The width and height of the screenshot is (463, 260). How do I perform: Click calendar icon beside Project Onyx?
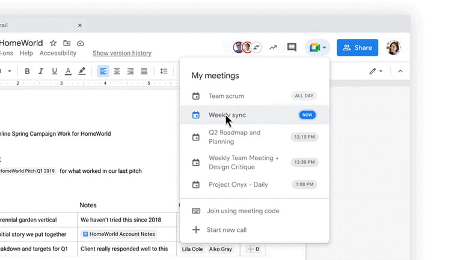(x=196, y=184)
